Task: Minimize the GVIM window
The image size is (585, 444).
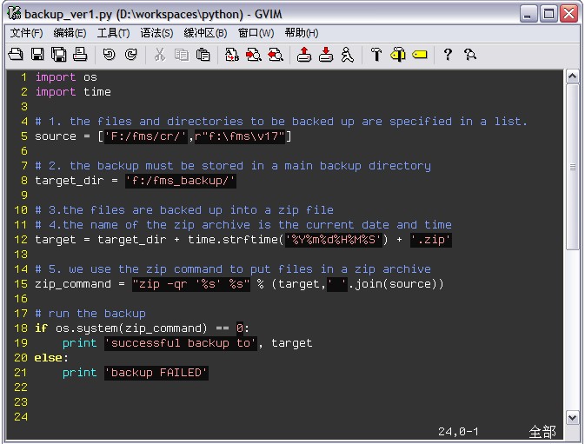Action: (528, 14)
